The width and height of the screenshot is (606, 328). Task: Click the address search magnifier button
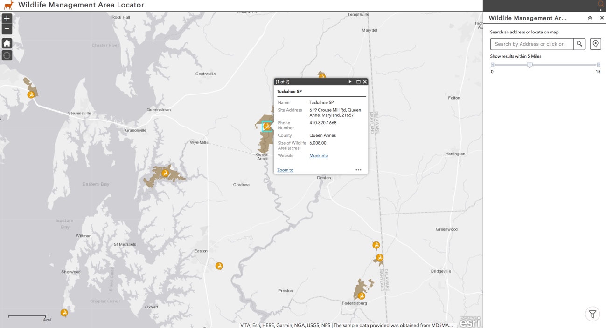(x=579, y=44)
